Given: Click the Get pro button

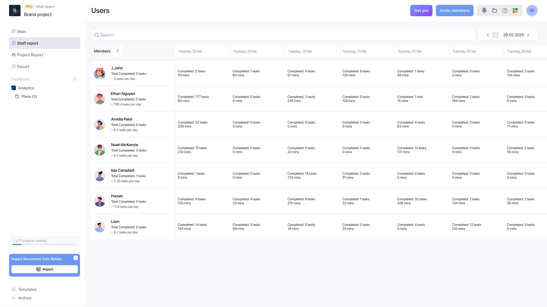Looking at the screenshot, I should point(421,11).
